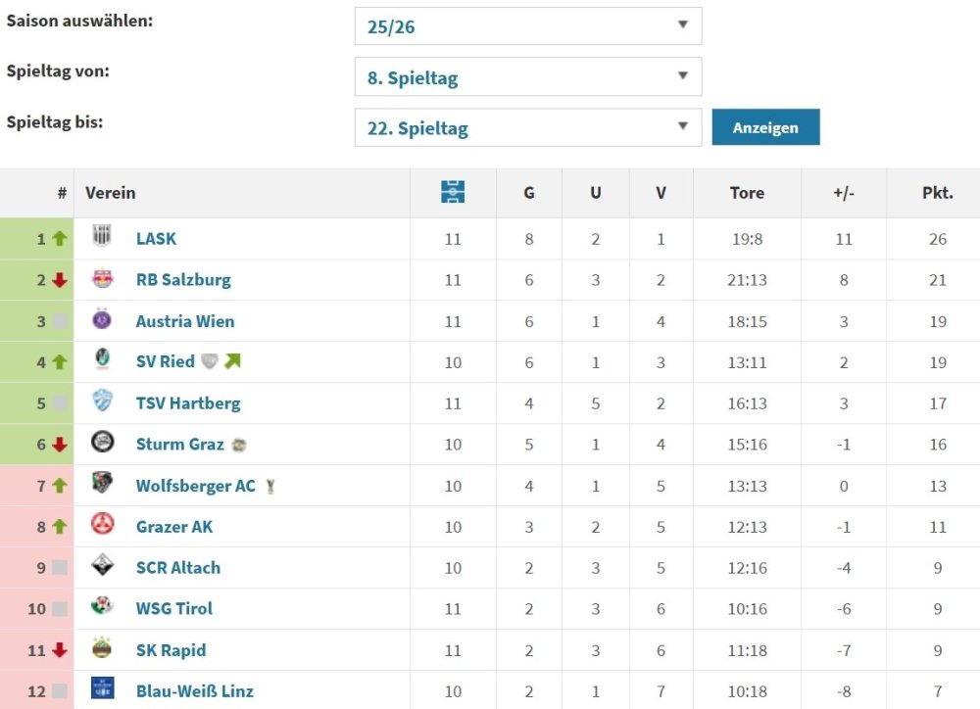Open the 'Spieltag bis' 22. Spieltag dropdown

pyautogui.click(x=527, y=127)
